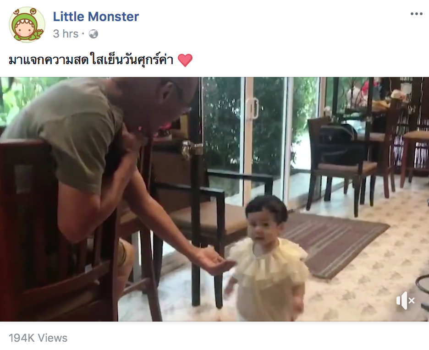Viewport: 429px width, 350px height.
Task: Click the globe public audience icon
Action: (x=93, y=34)
